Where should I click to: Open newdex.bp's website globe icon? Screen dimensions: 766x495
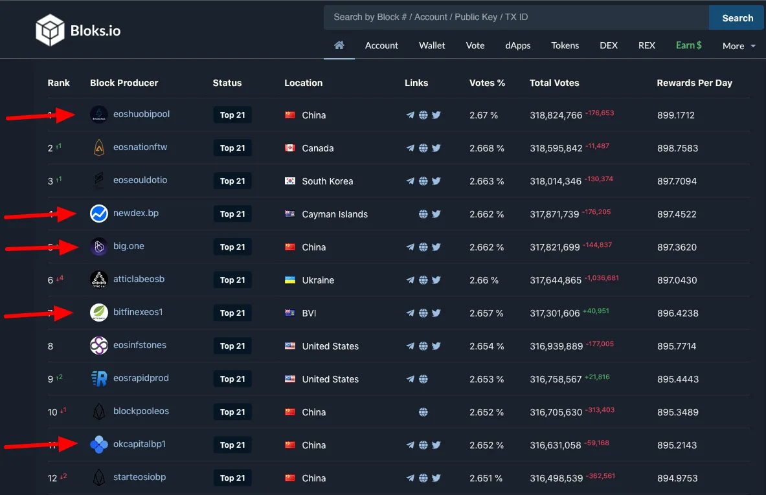(x=423, y=214)
